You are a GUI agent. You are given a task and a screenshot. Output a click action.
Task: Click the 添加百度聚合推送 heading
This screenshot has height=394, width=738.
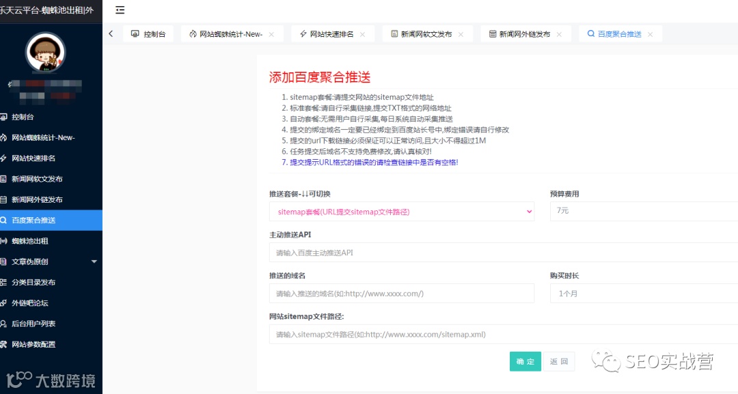point(320,77)
